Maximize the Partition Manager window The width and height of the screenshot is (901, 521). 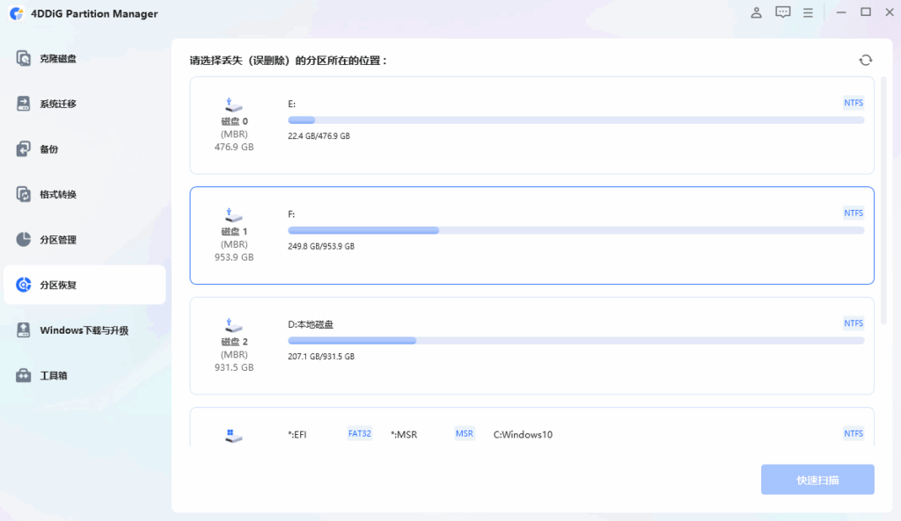866,12
